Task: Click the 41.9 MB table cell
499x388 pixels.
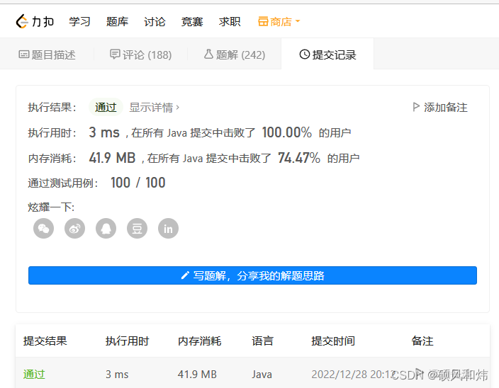Action: [x=197, y=375]
